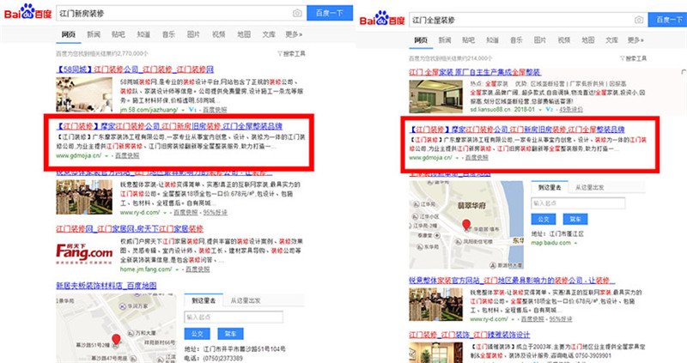Switch to 文库 tab on 江门新房装修 page
The height and width of the screenshot is (363, 687).
click(x=268, y=34)
